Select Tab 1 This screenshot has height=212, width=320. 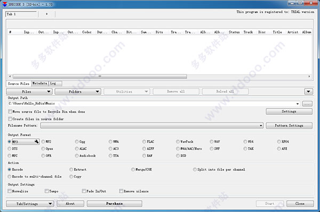click(21, 14)
